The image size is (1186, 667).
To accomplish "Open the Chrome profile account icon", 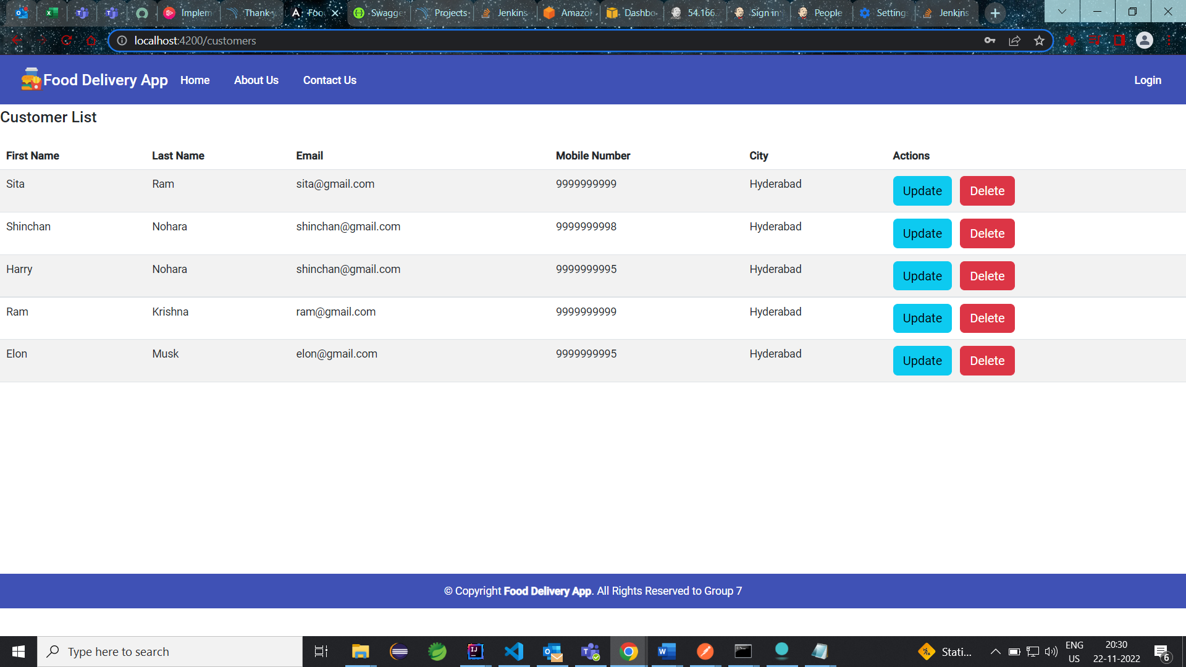I will tap(1145, 40).
